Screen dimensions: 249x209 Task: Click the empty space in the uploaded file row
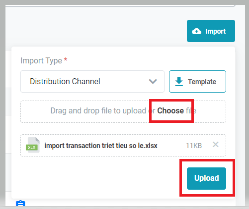click(171, 146)
